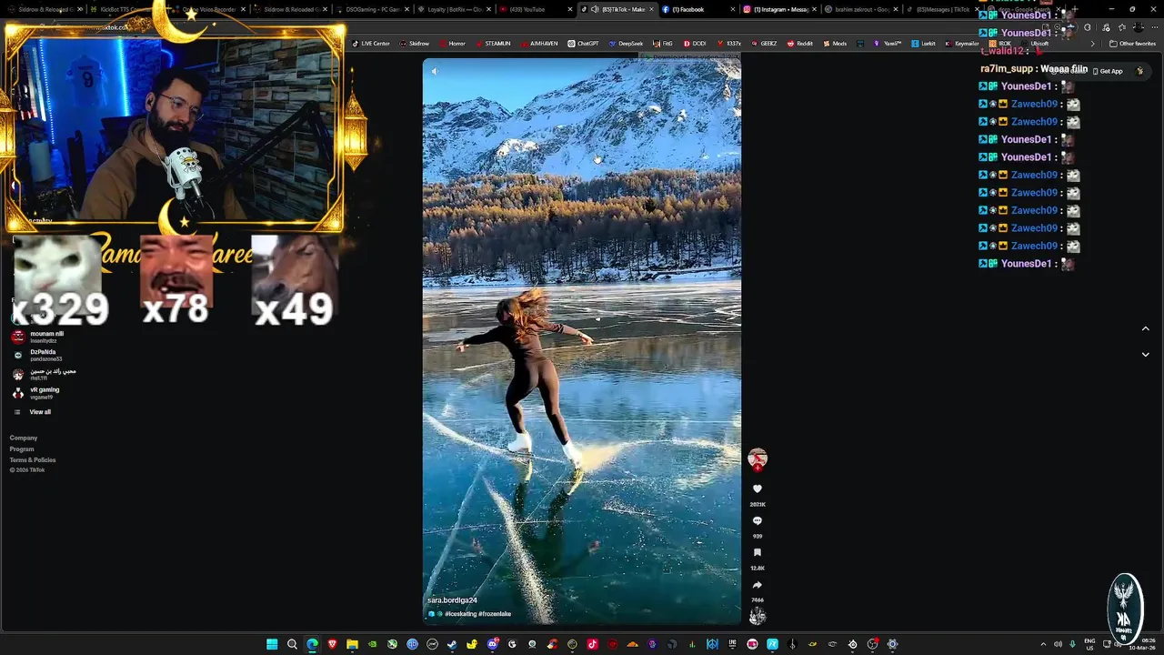This screenshot has width=1164, height=655.
Task: Bookmark the TikTok video to favorites
Action: 757,553
